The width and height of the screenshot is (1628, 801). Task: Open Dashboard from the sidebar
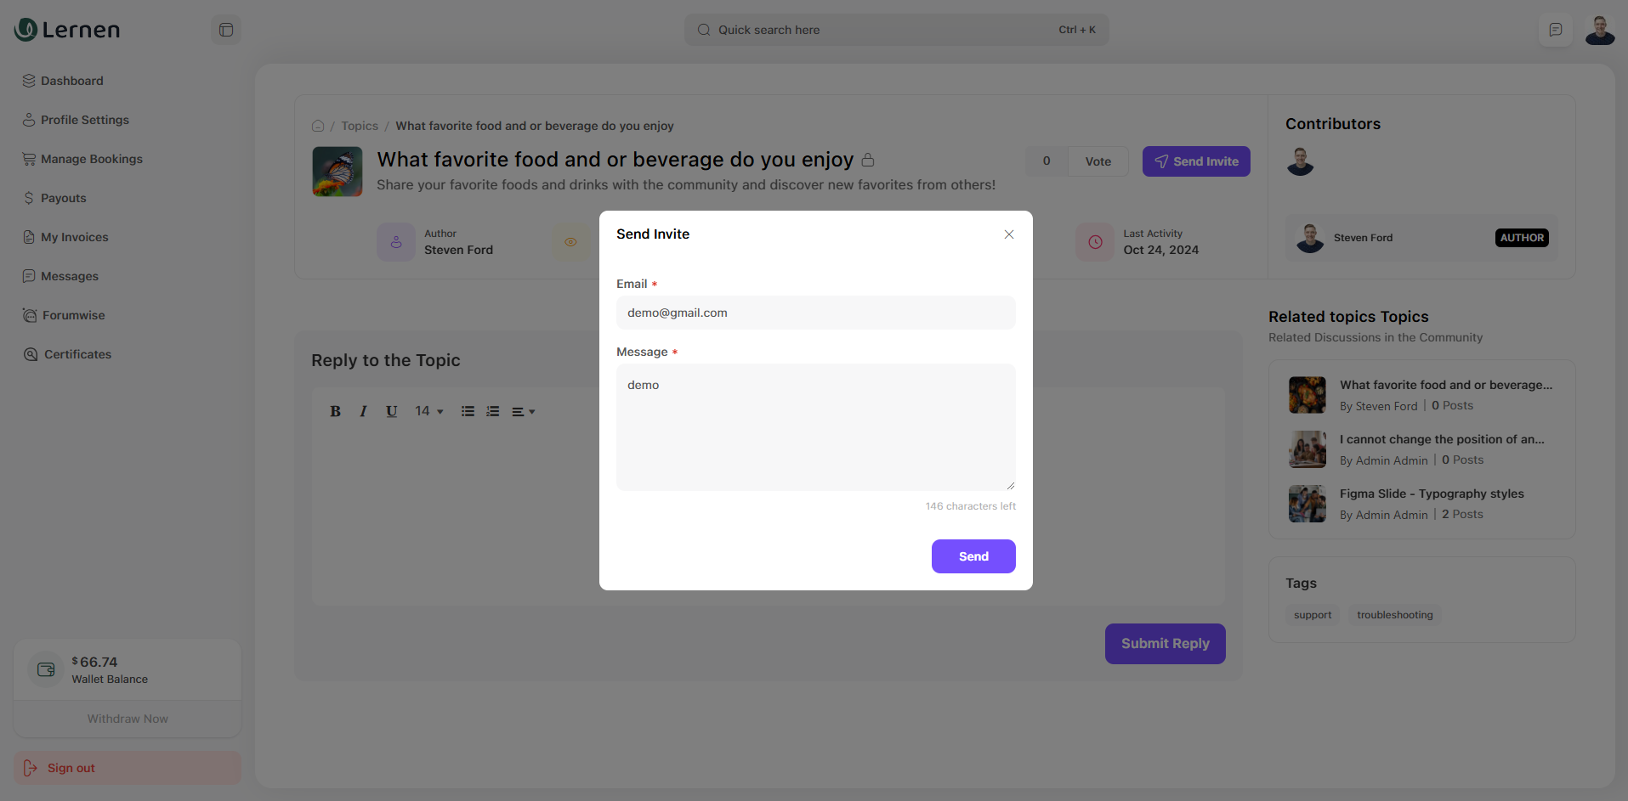(71, 81)
